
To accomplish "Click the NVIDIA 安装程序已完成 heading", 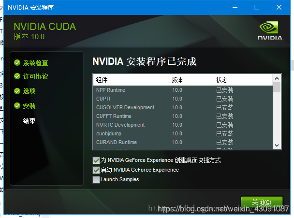I will (x=145, y=61).
